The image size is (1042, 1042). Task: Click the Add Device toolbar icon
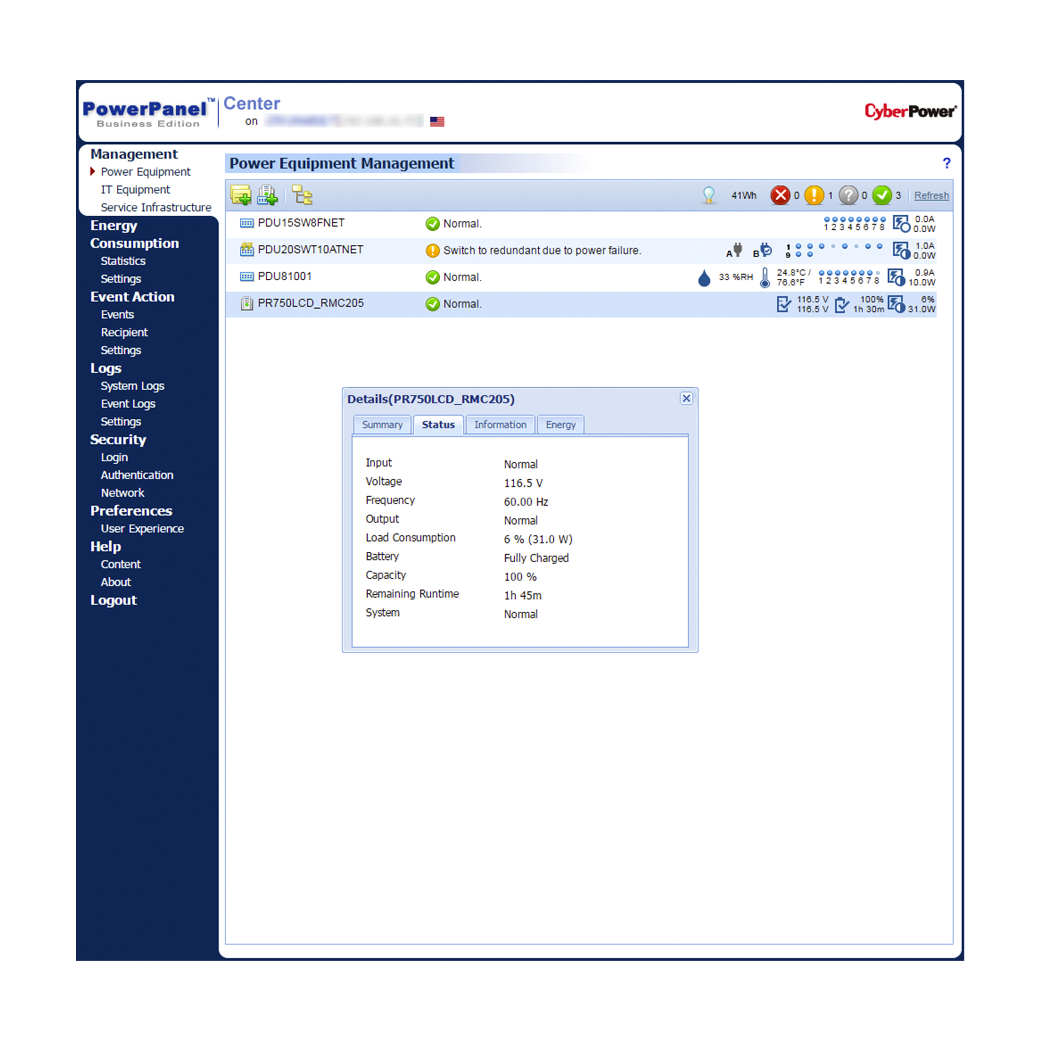tap(267, 195)
